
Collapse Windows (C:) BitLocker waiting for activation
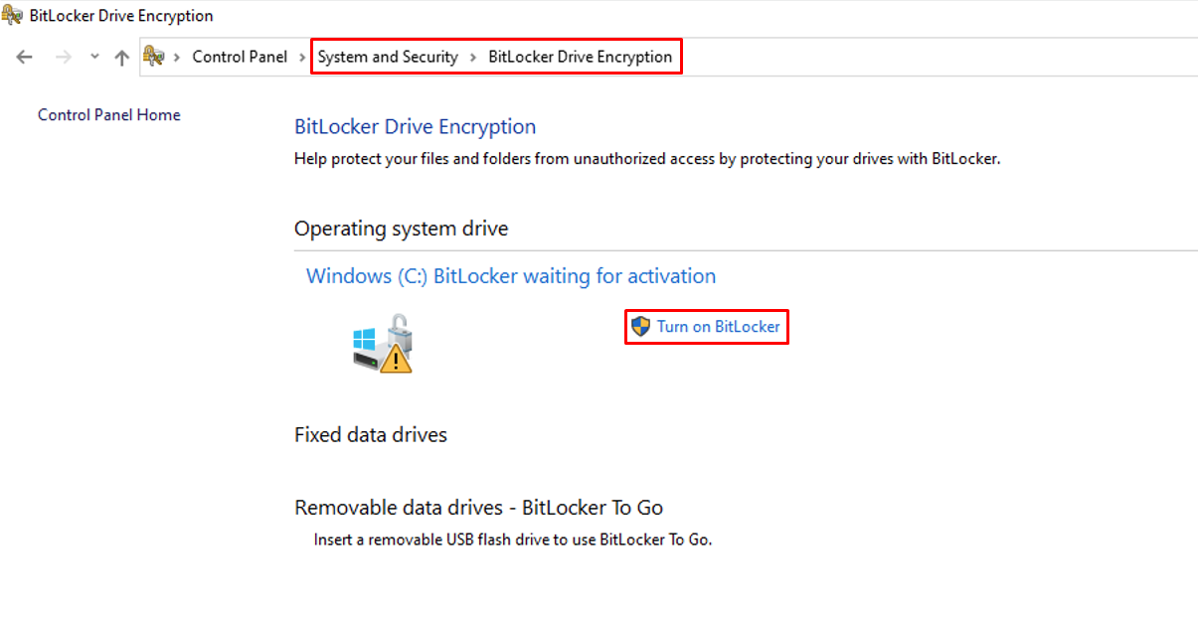[511, 276]
